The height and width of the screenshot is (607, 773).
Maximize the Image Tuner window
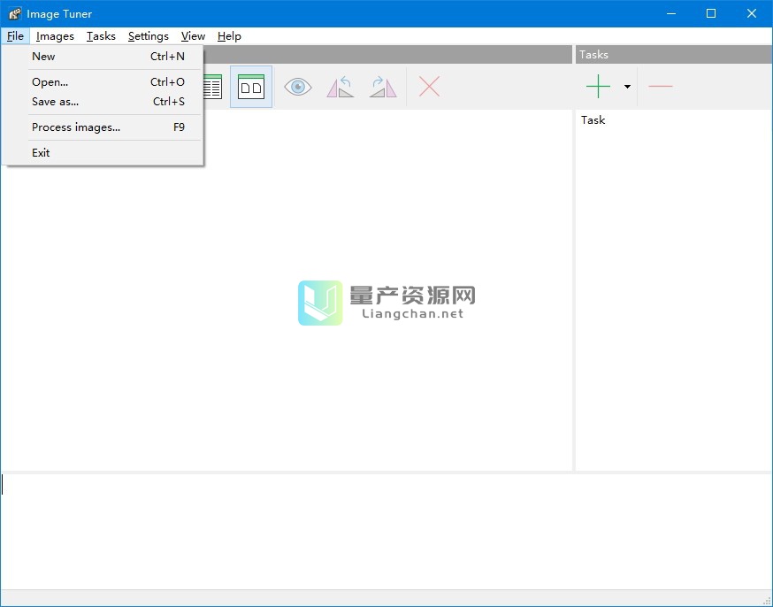[711, 14]
